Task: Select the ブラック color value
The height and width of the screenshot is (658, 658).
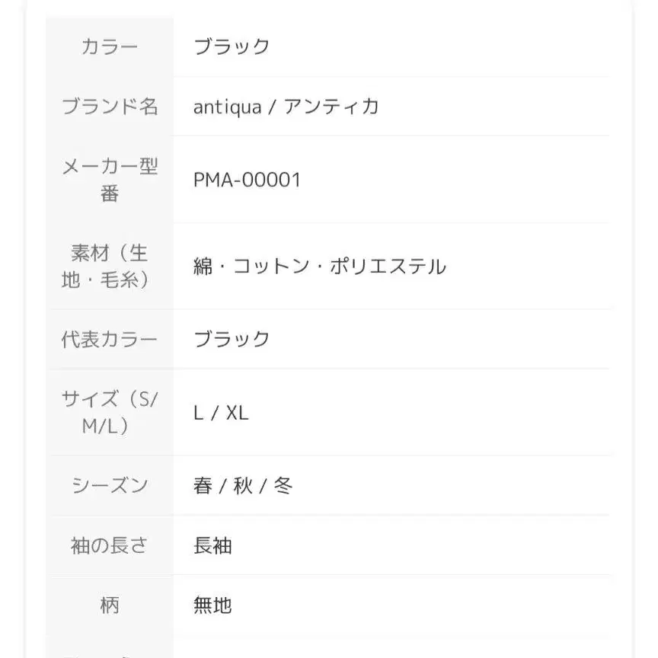Action: (232, 46)
